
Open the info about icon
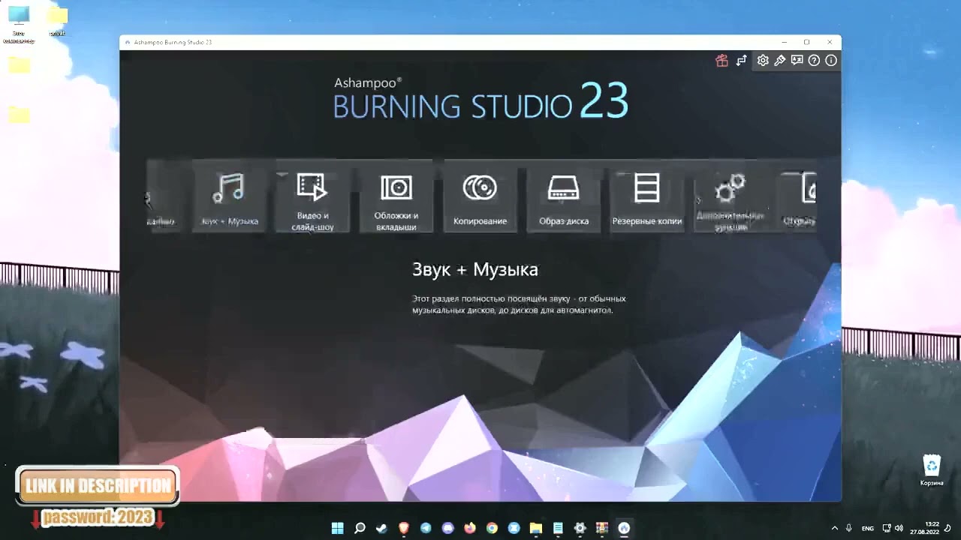coord(831,61)
